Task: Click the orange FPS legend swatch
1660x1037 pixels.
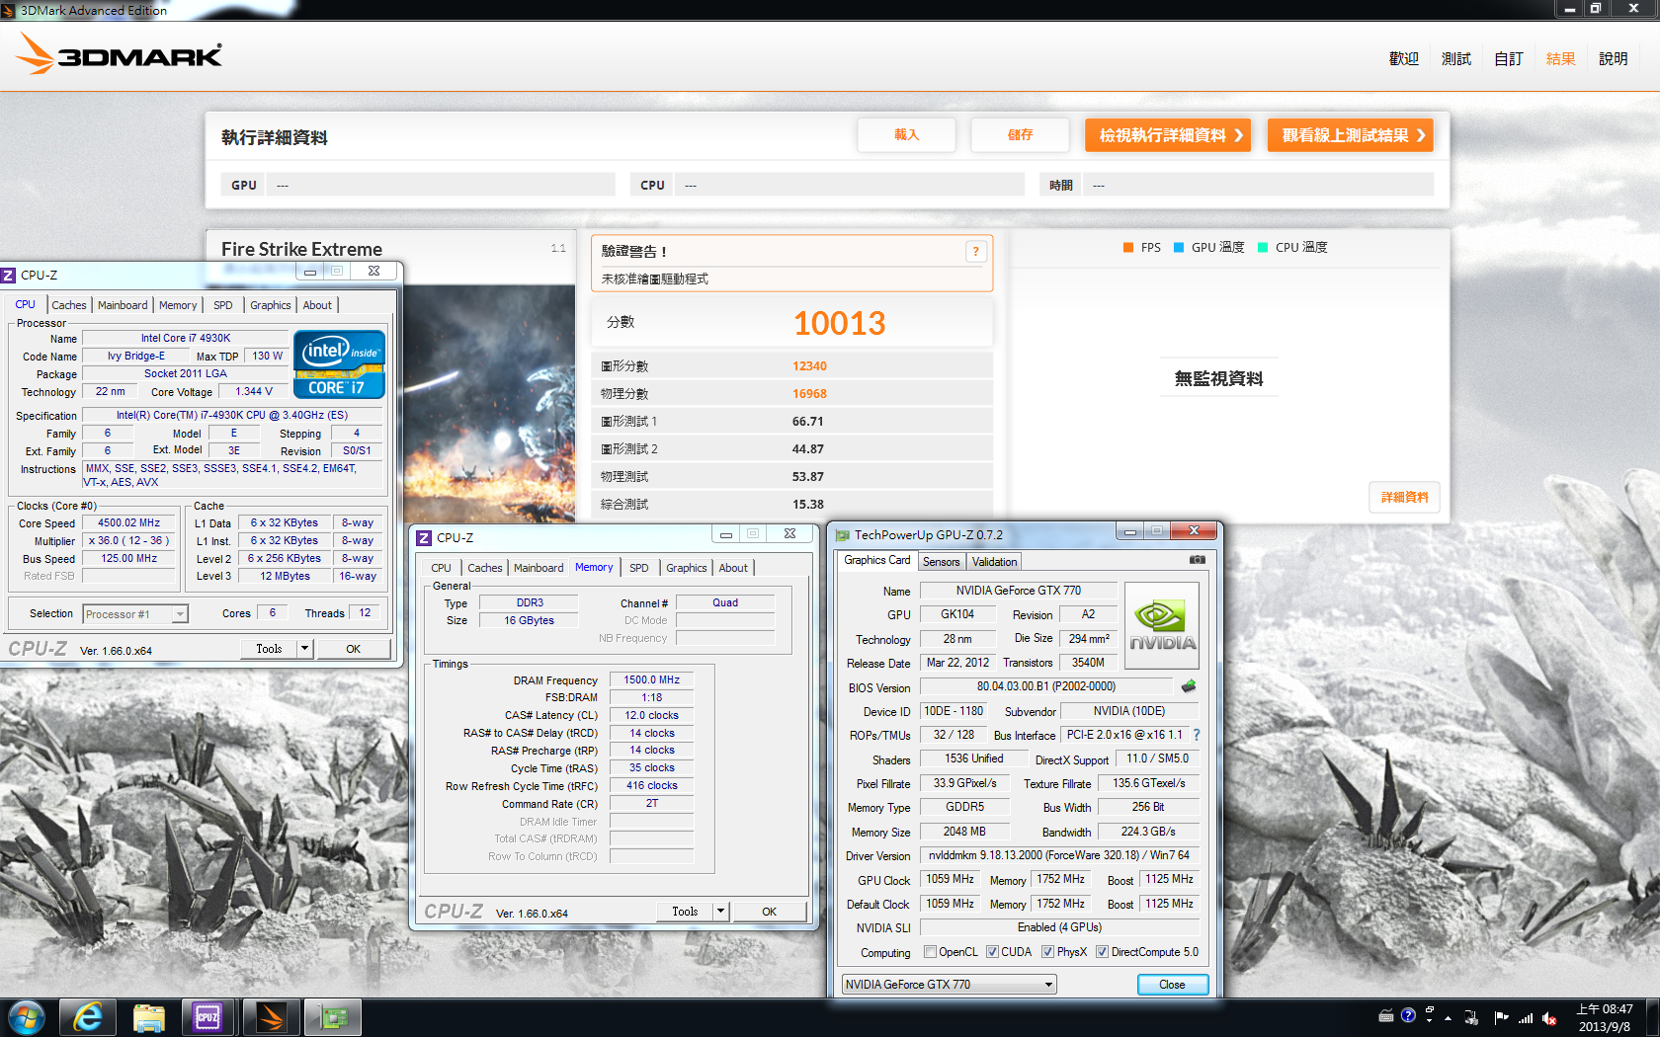Action: pos(1128,248)
